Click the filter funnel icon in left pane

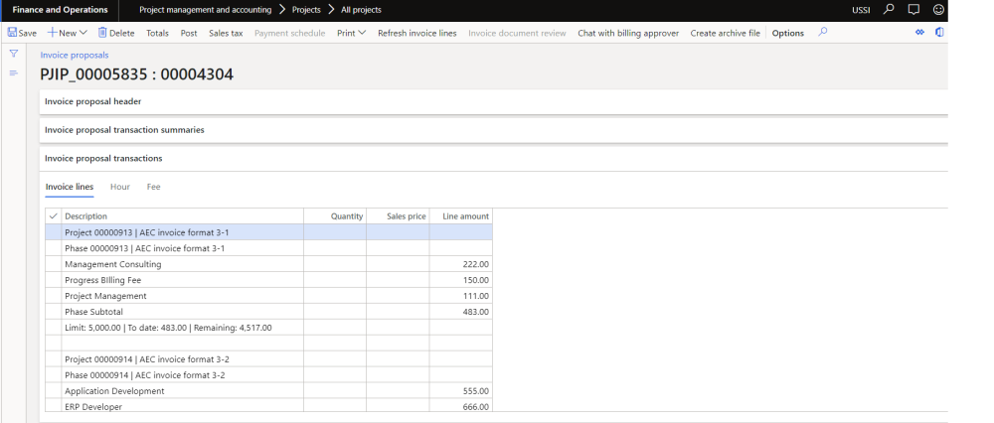tap(13, 54)
